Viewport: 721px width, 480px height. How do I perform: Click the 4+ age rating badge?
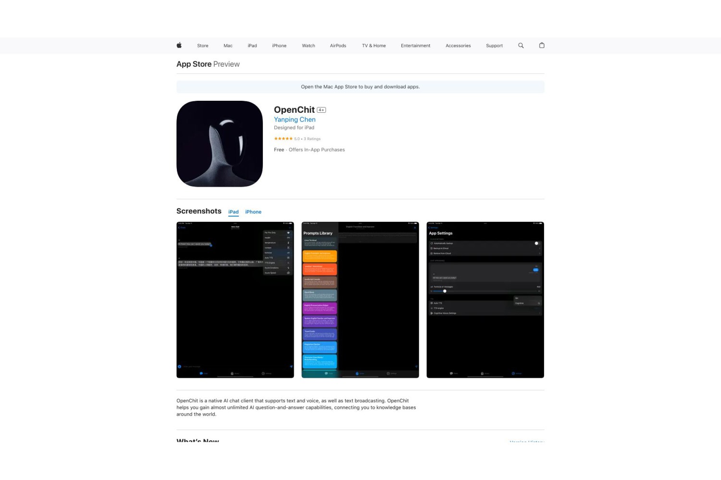321,110
